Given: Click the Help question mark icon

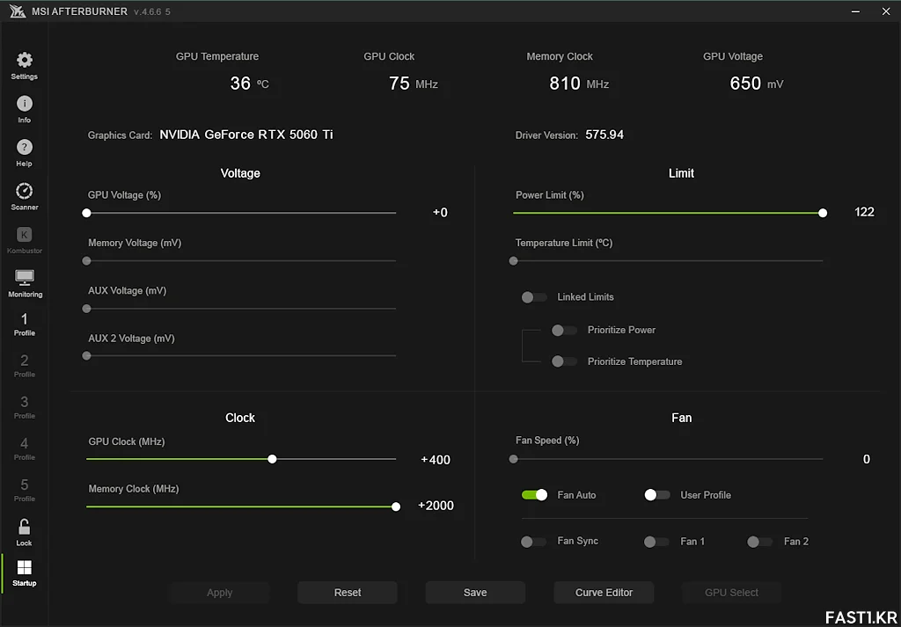Looking at the screenshot, I should (24, 147).
